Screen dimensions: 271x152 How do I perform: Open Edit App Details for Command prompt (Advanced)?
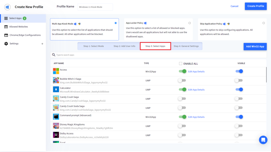coord(196,117)
